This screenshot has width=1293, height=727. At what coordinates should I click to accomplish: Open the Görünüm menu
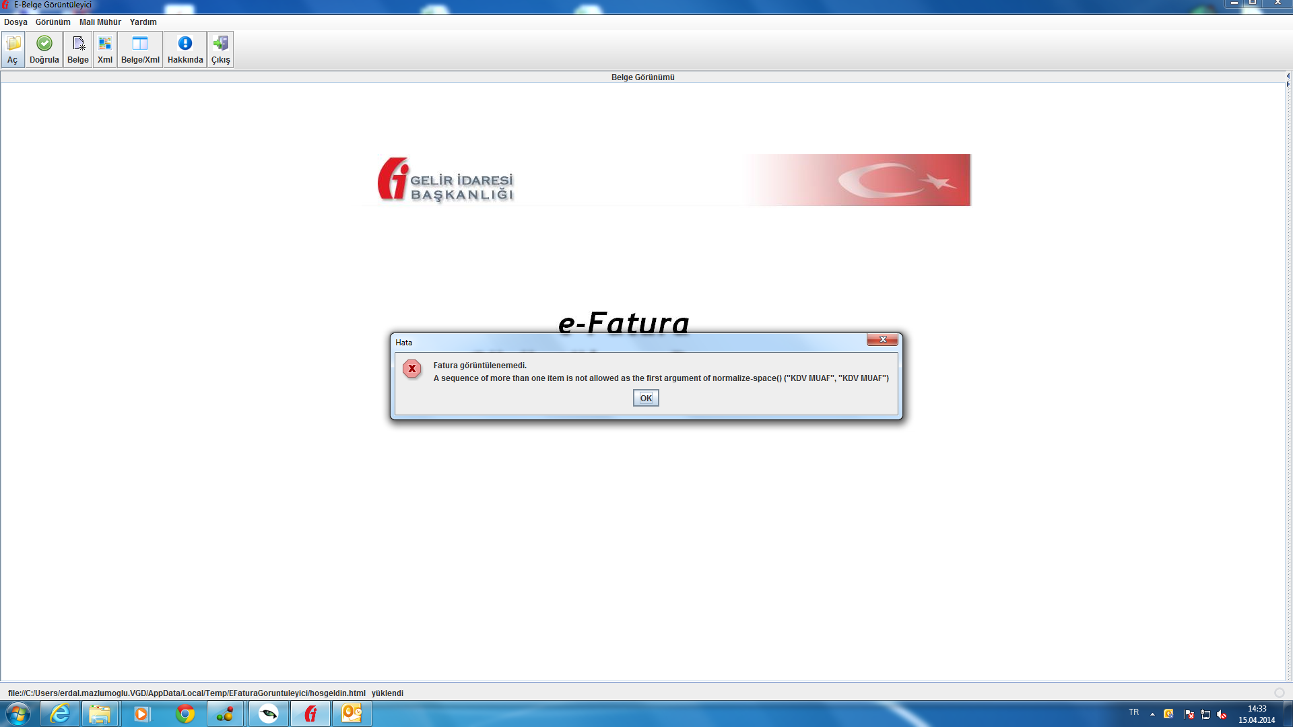53,22
